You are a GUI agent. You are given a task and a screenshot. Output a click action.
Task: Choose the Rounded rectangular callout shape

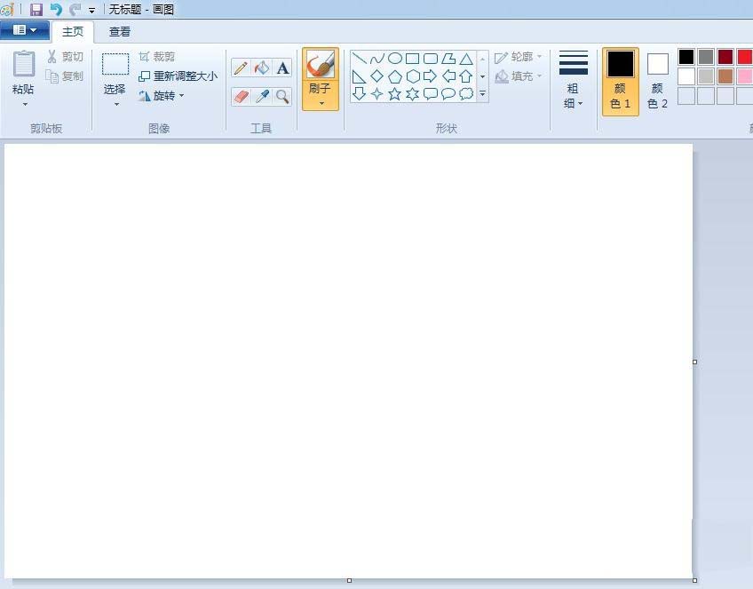coord(431,93)
